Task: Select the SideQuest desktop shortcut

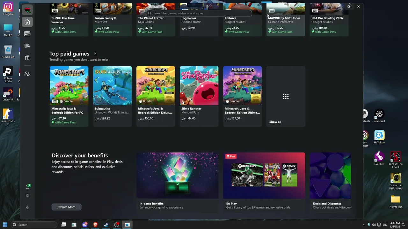Action: click(379, 116)
